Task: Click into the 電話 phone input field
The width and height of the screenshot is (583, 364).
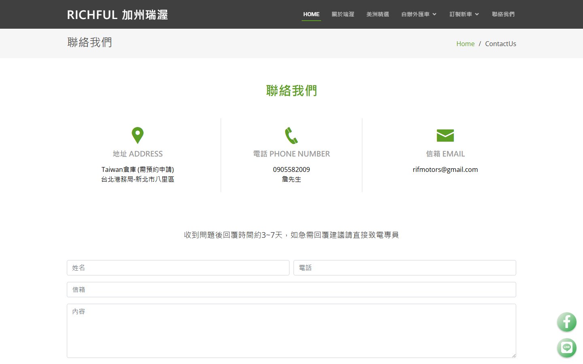Action: pos(404,268)
